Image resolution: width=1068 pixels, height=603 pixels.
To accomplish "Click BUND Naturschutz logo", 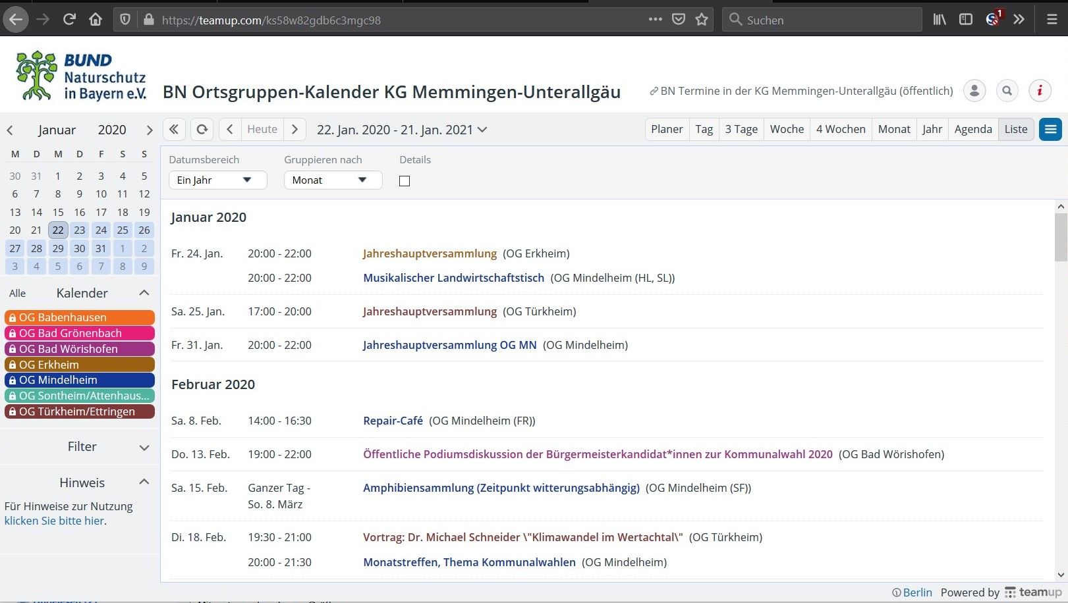I will (80, 76).
